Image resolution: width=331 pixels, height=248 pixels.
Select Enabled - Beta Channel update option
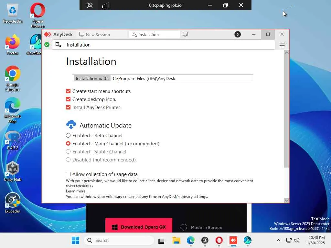tap(68, 135)
